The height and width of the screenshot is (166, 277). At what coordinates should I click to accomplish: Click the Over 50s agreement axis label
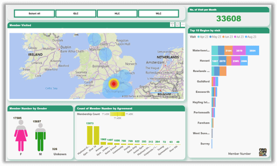[173, 149]
